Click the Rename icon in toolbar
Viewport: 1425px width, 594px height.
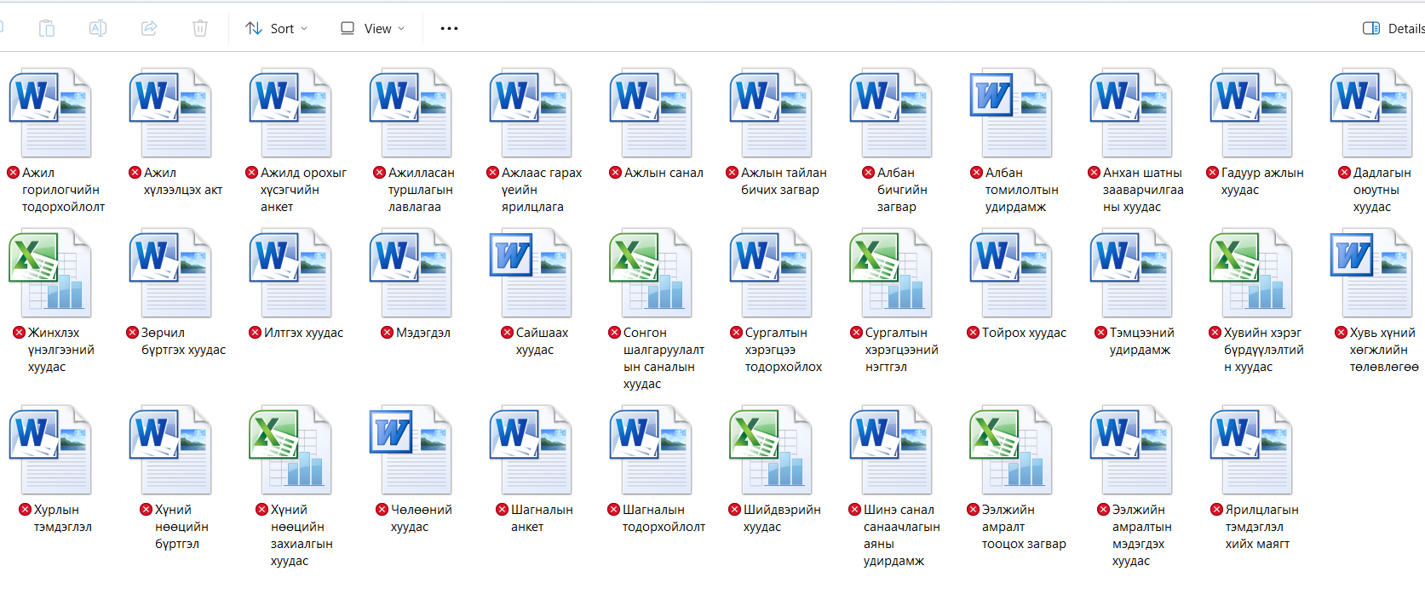[98, 28]
